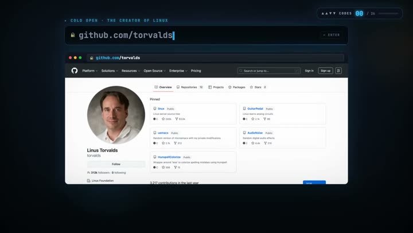Click the Follow button
The width and height of the screenshot is (413, 233).
tap(116, 164)
